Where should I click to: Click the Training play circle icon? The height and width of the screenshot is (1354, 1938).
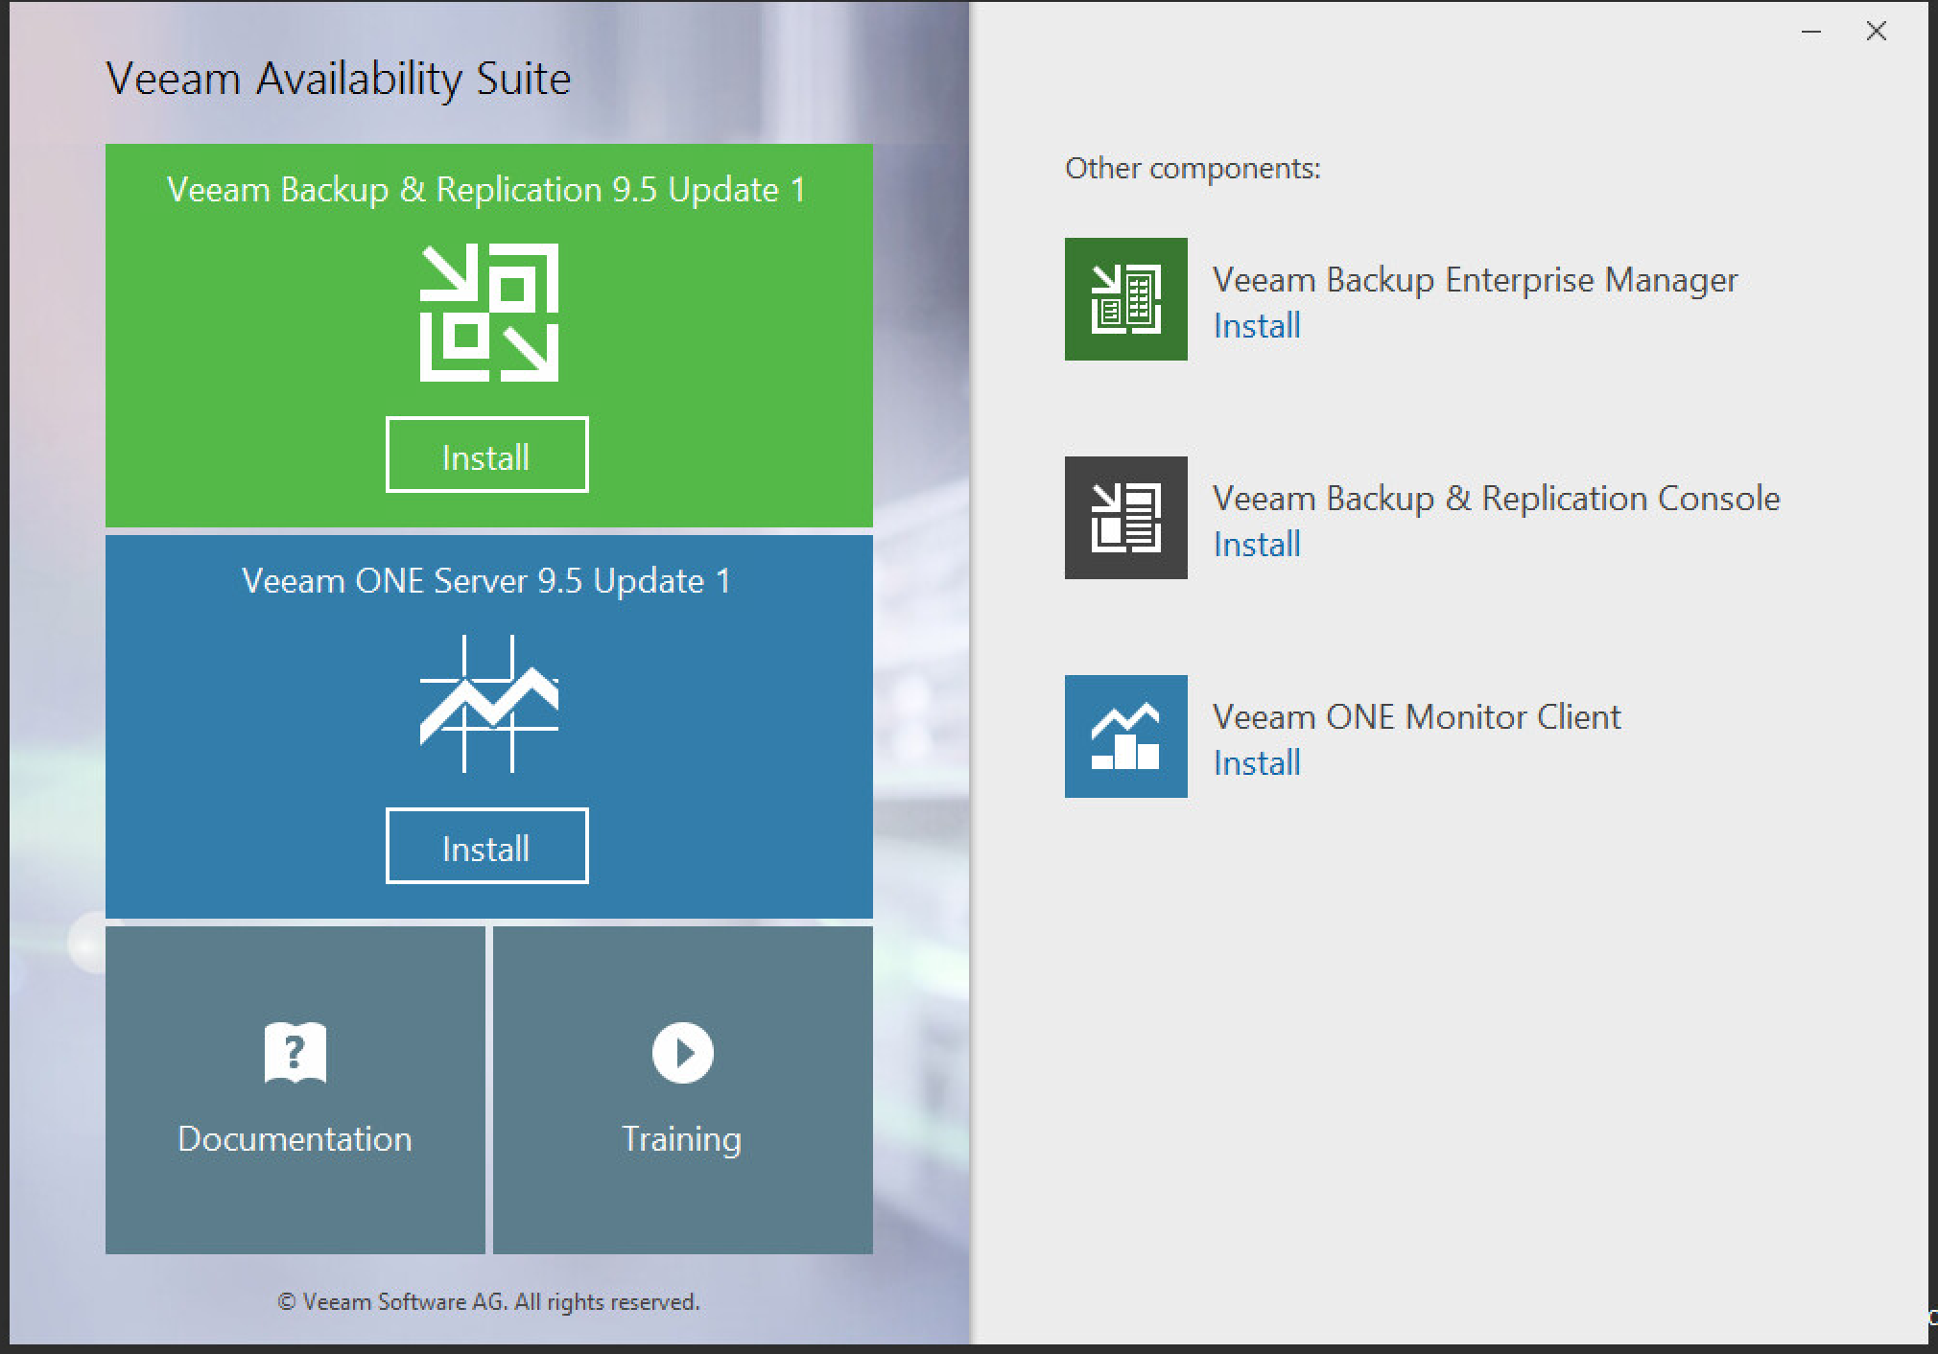pos(682,1053)
